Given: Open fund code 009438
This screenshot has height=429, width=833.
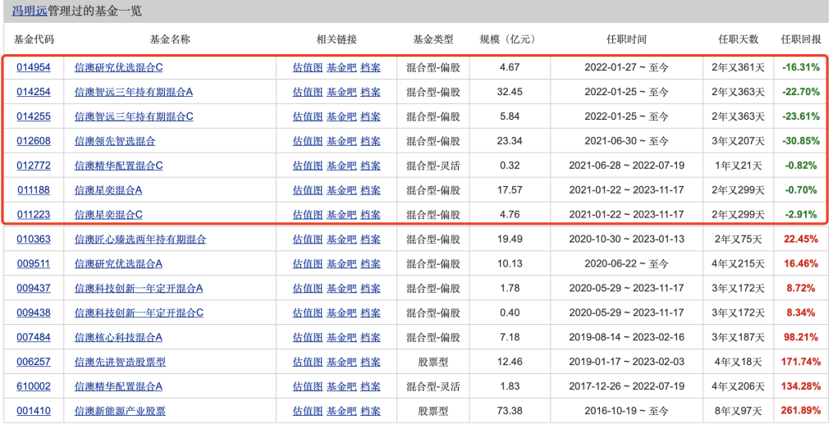Looking at the screenshot, I should [x=34, y=313].
